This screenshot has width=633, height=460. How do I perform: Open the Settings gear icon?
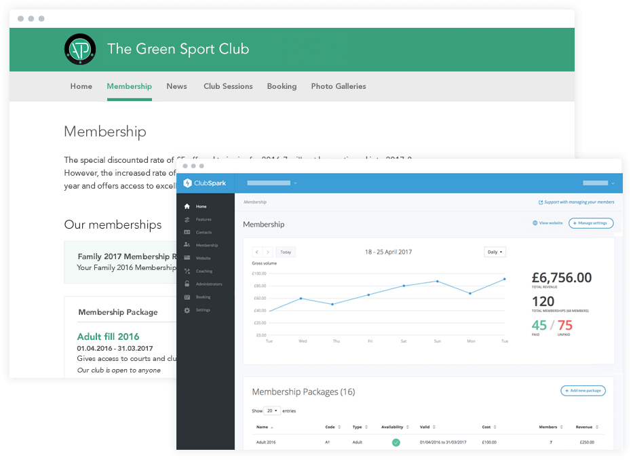pyautogui.click(x=187, y=310)
